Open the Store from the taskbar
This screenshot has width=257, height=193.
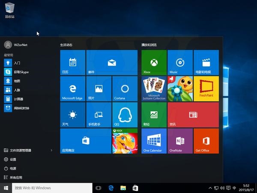pos(135,188)
